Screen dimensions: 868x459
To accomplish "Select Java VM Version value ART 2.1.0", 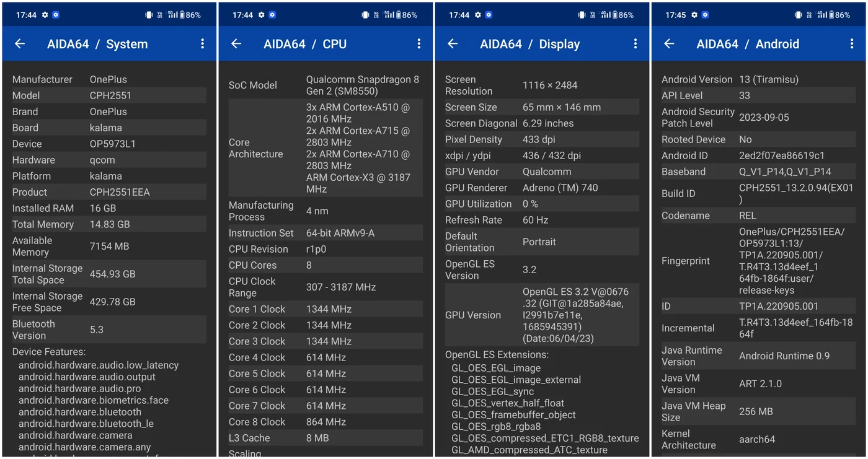I will (x=760, y=383).
